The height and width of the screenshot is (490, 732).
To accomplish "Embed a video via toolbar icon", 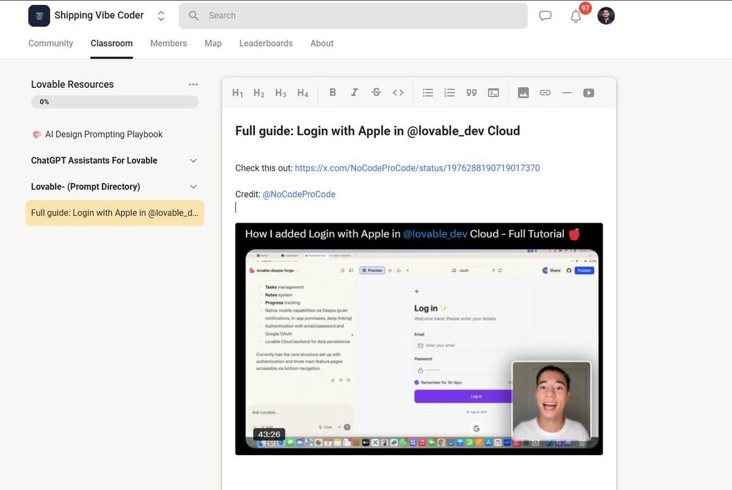I will (589, 93).
